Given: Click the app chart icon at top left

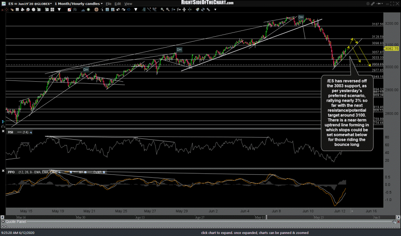Looking at the screenshot, I should [x=4, y=4].
